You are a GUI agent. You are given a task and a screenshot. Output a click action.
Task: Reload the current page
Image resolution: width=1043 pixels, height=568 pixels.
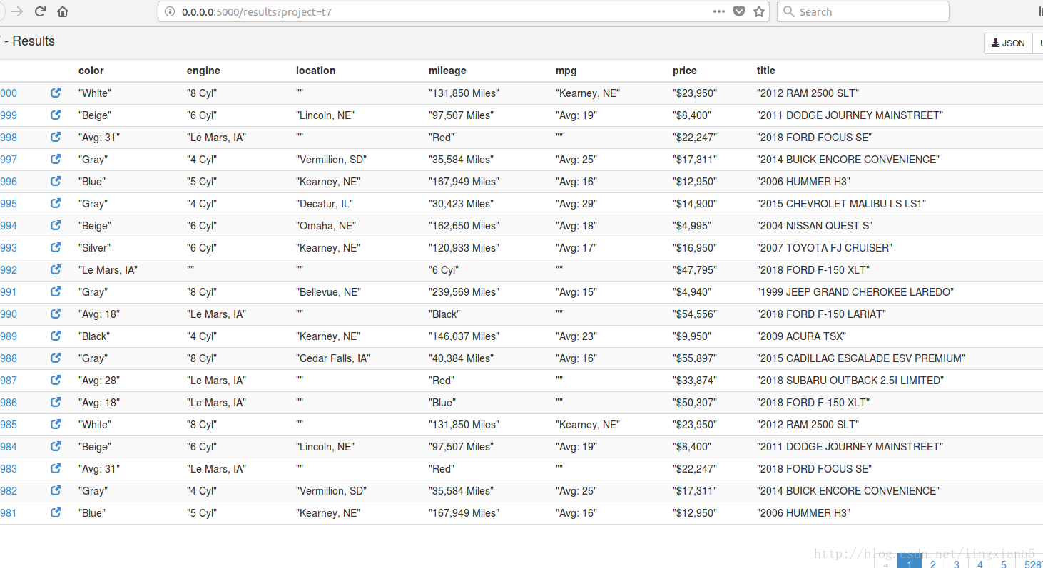[x=40, y=11]
